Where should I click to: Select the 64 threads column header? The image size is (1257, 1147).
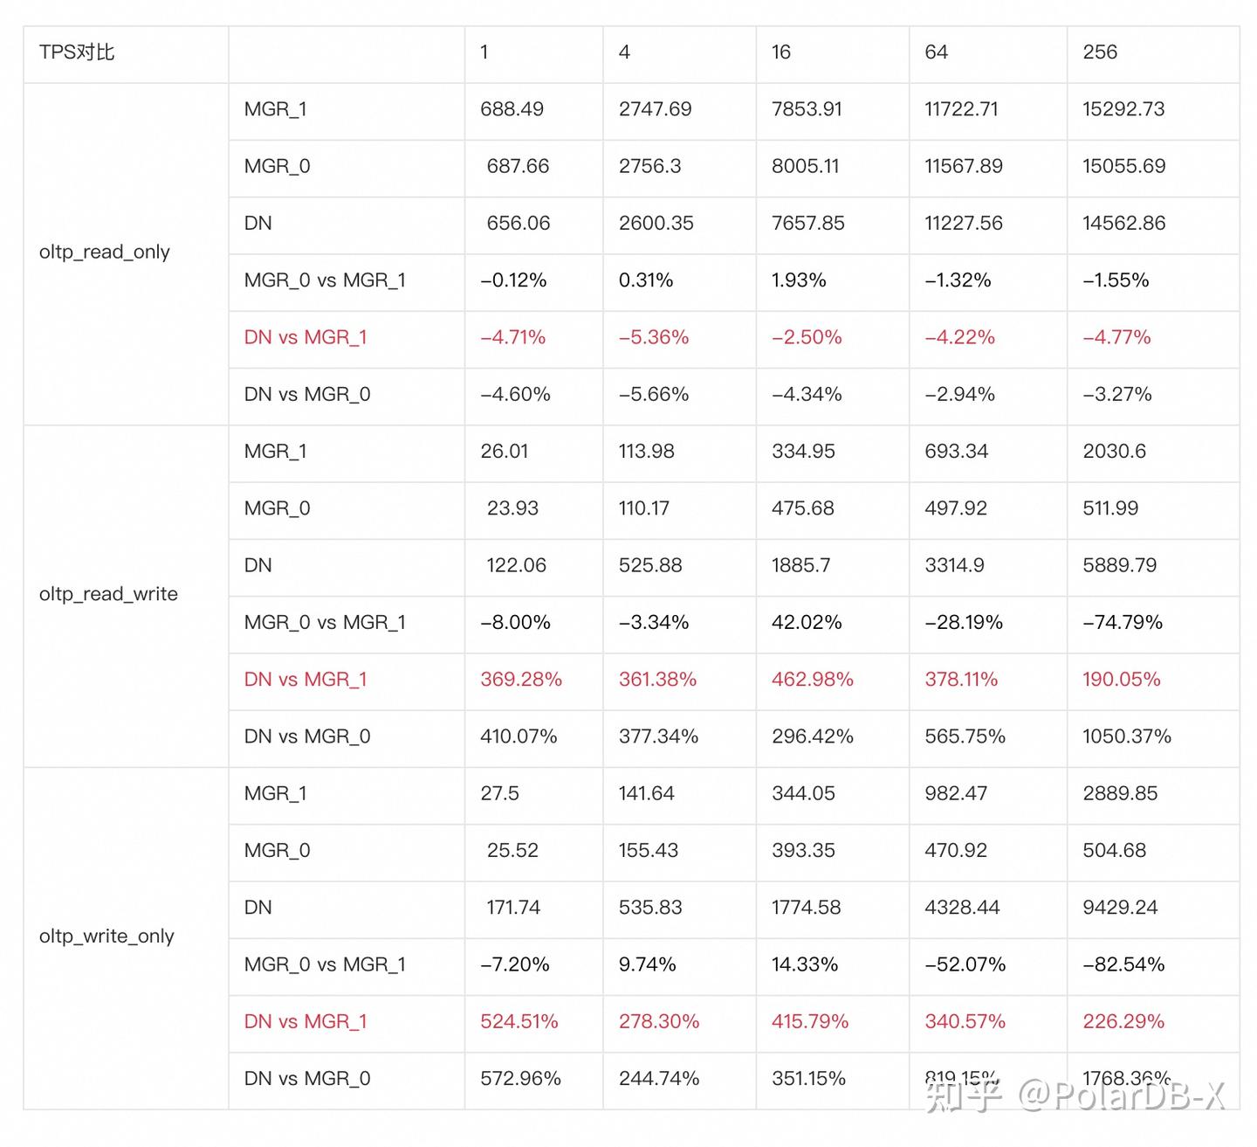[936, 52]
